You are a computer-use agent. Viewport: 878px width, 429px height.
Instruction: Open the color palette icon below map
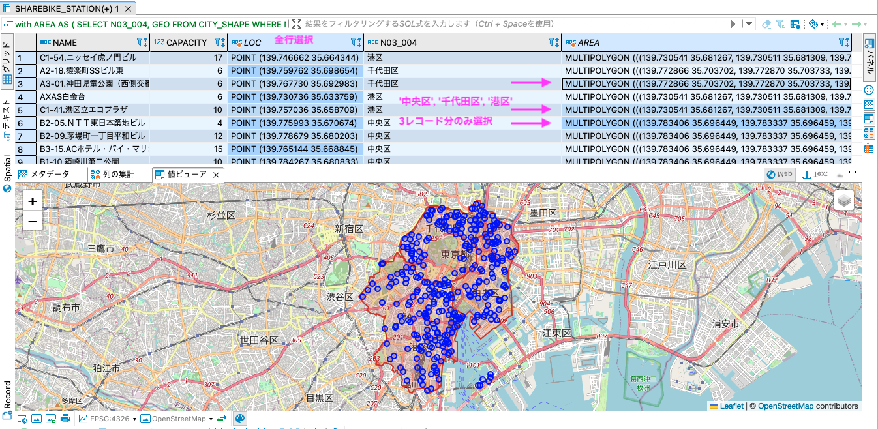pyautogui.click(x=240, y=419)
